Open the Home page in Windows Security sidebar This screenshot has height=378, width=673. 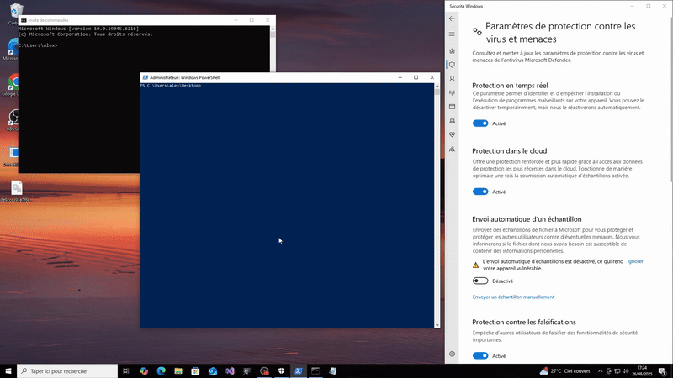pos(452,51)
